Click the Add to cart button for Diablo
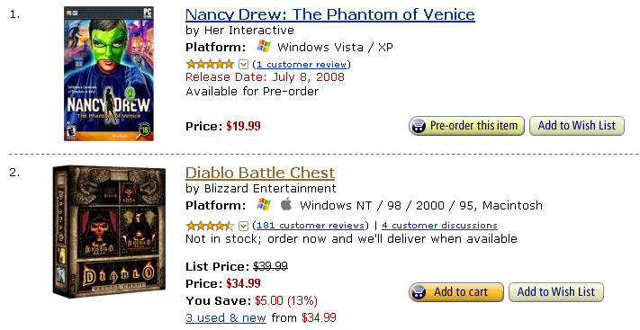The height and width of the screenshot is (330, 640). (455, 292)
